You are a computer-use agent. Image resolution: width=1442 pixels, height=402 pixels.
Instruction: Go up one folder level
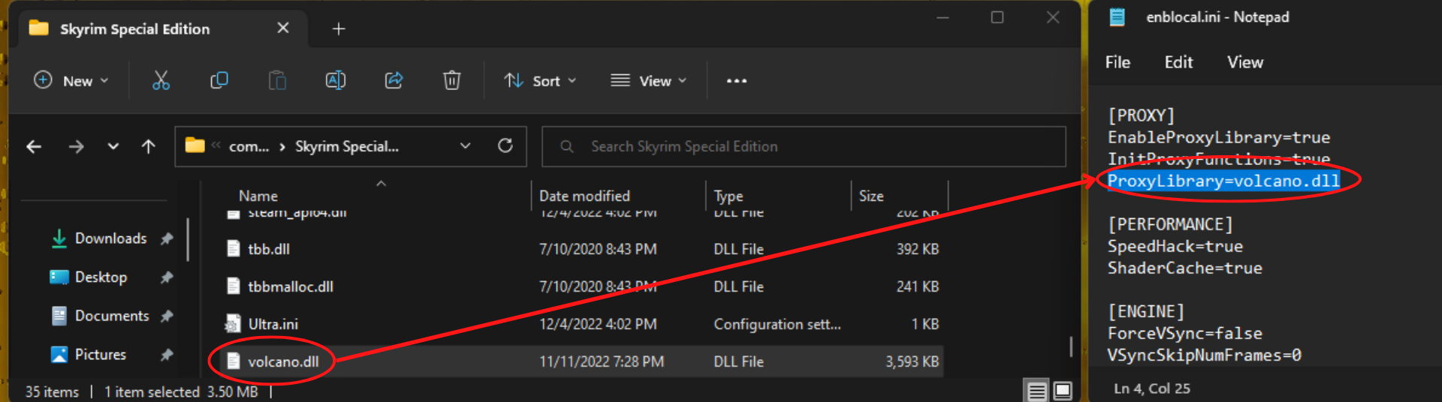tap(149, 146)
